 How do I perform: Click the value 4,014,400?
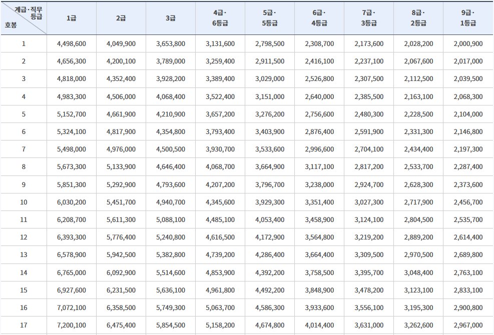point(319,325)
